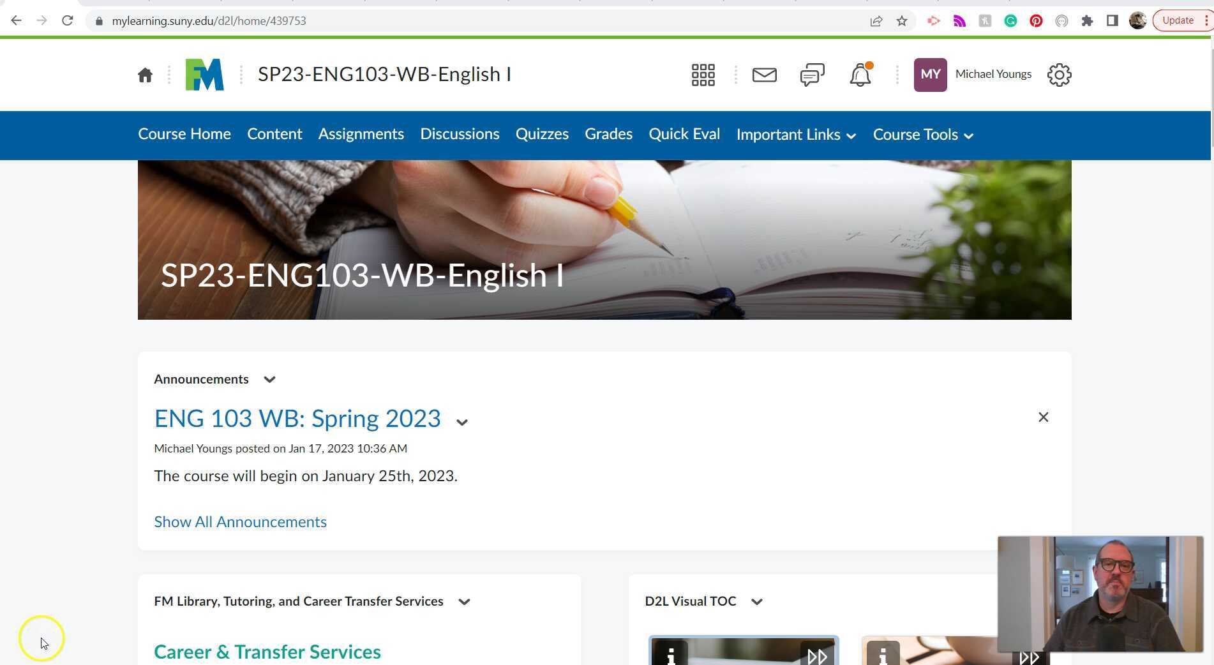Click the home icon beside the FM logo
The image size is (1214, 665).
click(144, 75)
